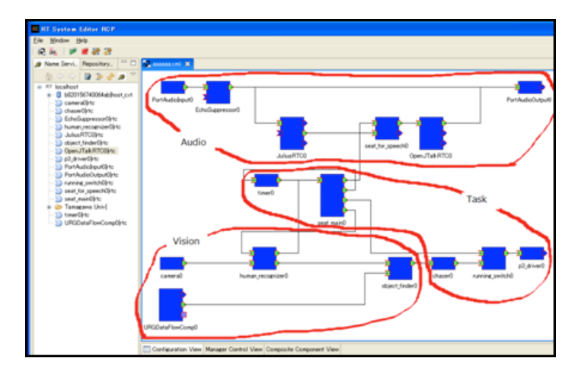Select the seat_main0 component block
The image size is (578, 374).
point(332,195)
